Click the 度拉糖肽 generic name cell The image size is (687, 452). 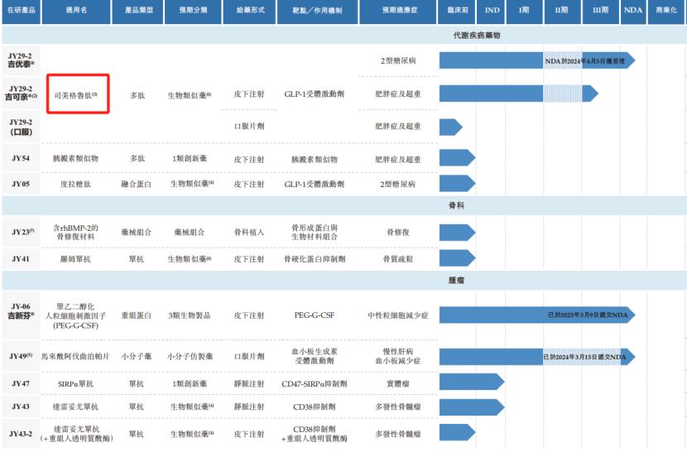[75, 184]
